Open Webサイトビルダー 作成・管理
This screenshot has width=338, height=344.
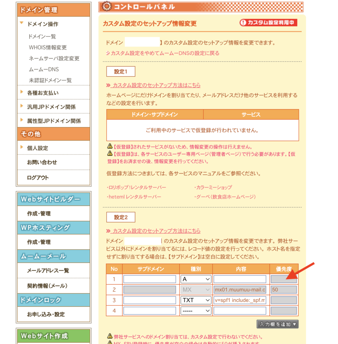click(x=39, y=213)
